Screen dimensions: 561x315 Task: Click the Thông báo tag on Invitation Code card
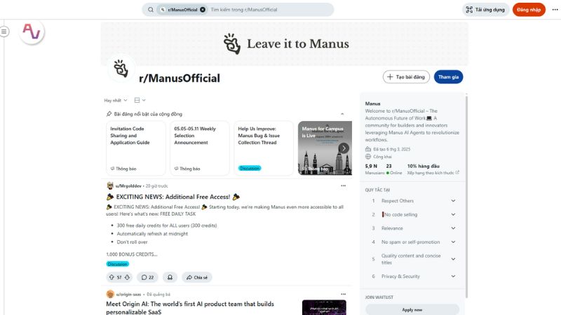click(123, 169)
